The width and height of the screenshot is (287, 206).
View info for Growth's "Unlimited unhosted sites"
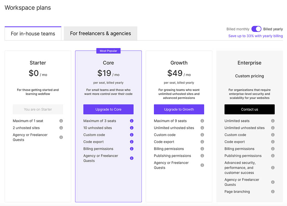(202, 128)
